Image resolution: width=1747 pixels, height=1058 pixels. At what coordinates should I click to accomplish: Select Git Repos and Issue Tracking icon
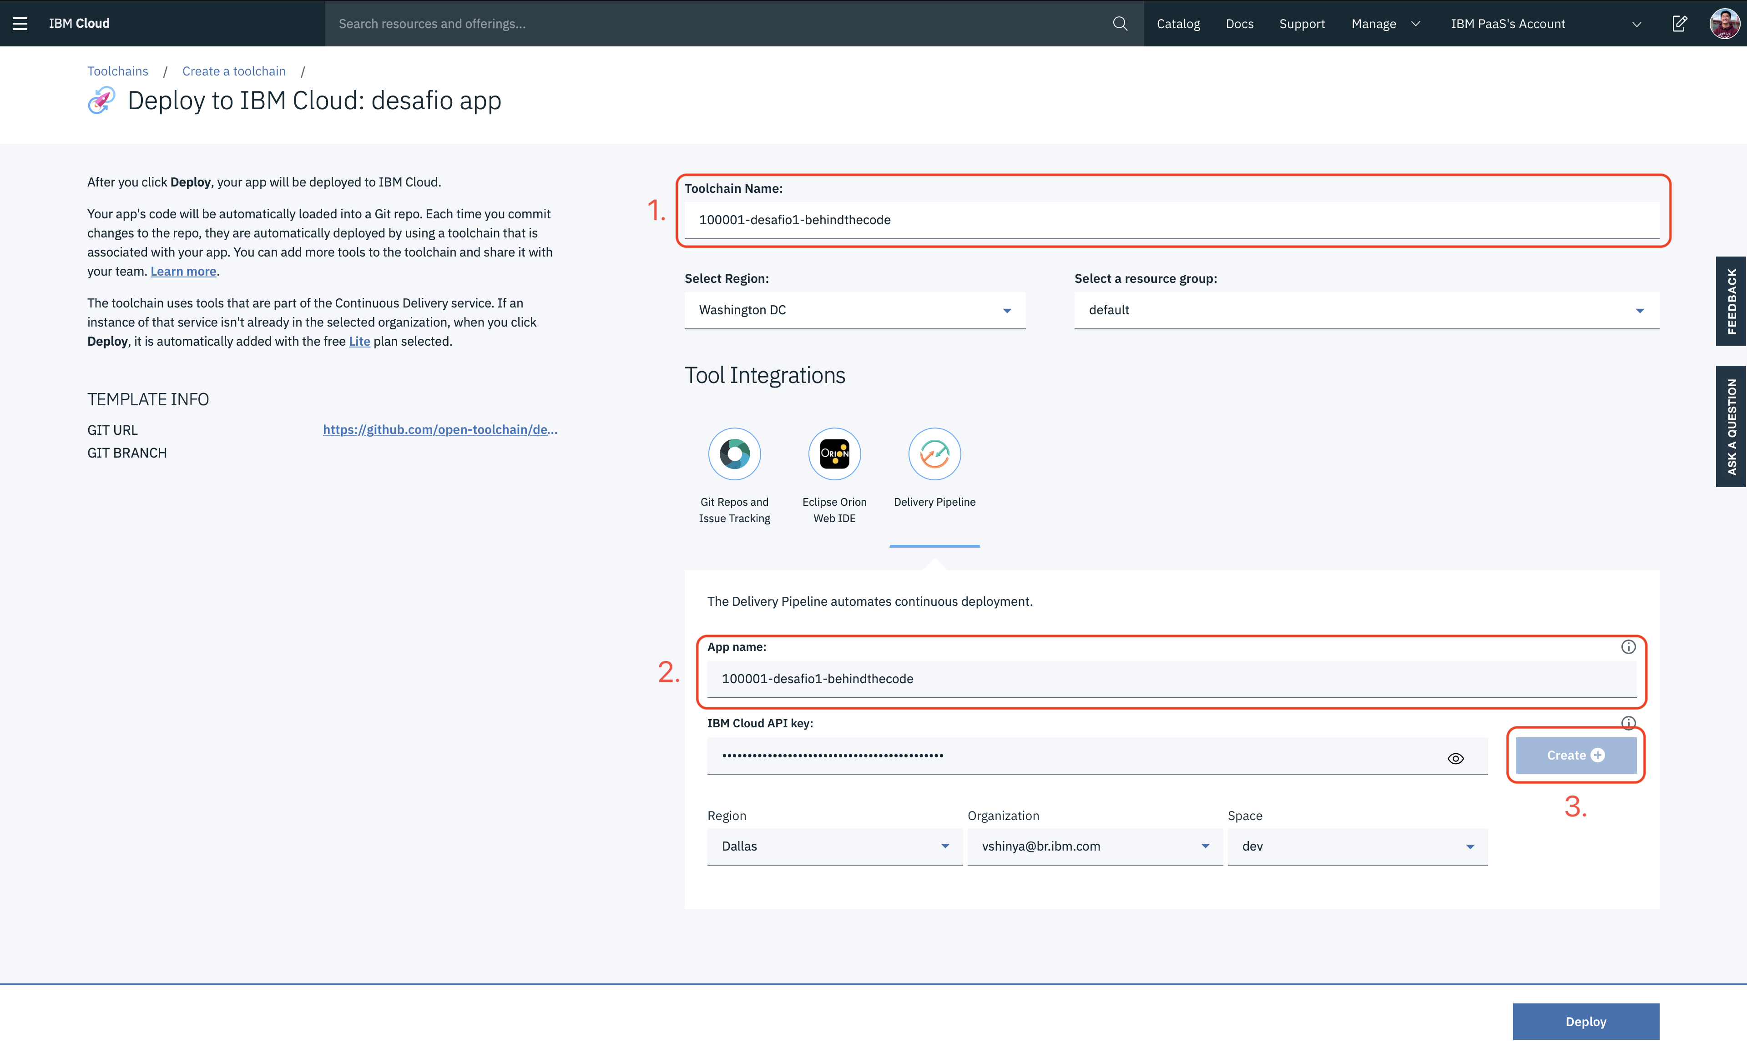pyautogui.click(x=735, y=453)
